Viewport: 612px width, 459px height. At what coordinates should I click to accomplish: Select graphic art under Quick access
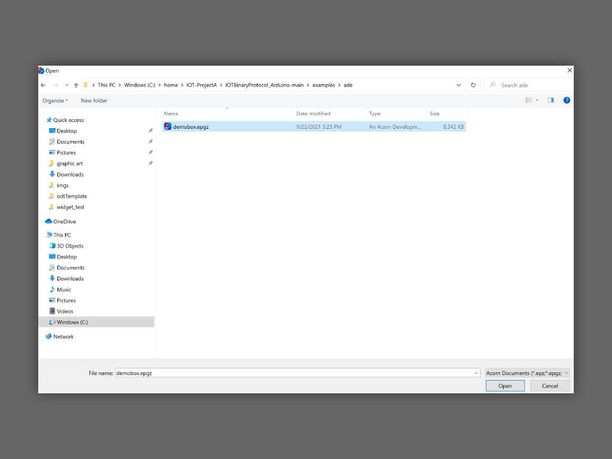click(69, 164)
